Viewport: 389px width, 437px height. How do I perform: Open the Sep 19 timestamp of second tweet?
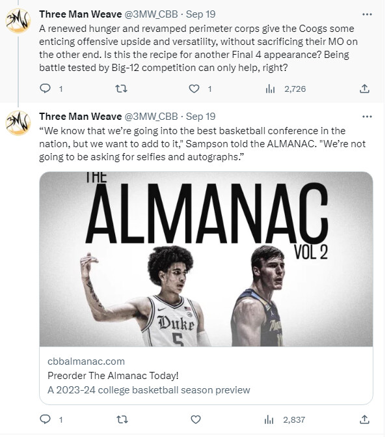pyautogui.click(x=200, y=117)
